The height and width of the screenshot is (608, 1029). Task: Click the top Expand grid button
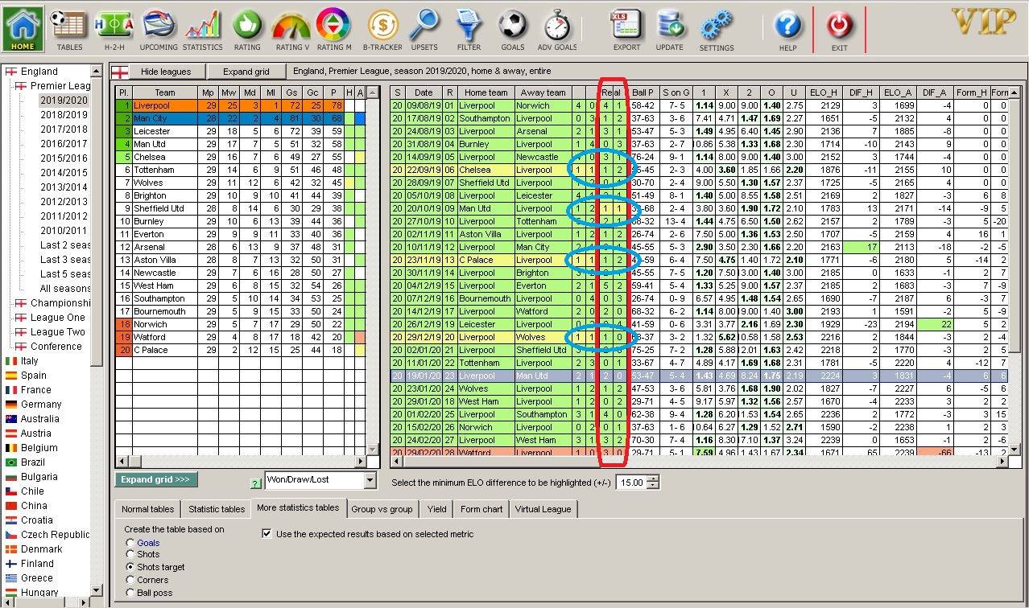[x=246, y=72]
